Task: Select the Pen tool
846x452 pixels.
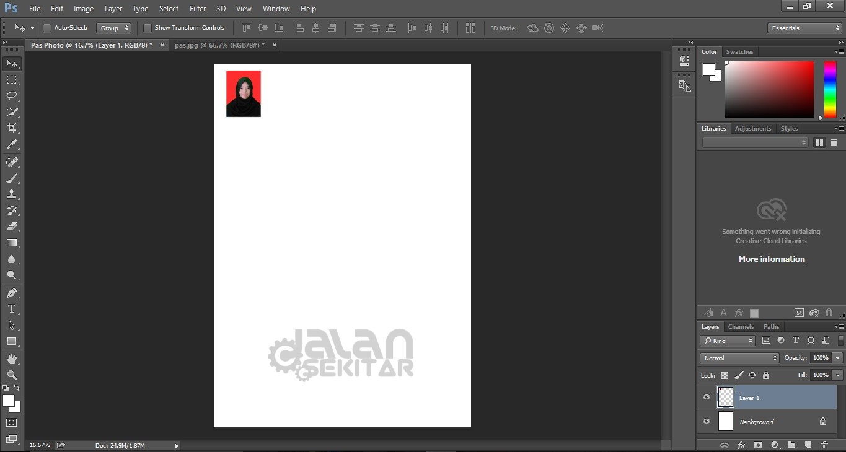Action: pos(11,292)
